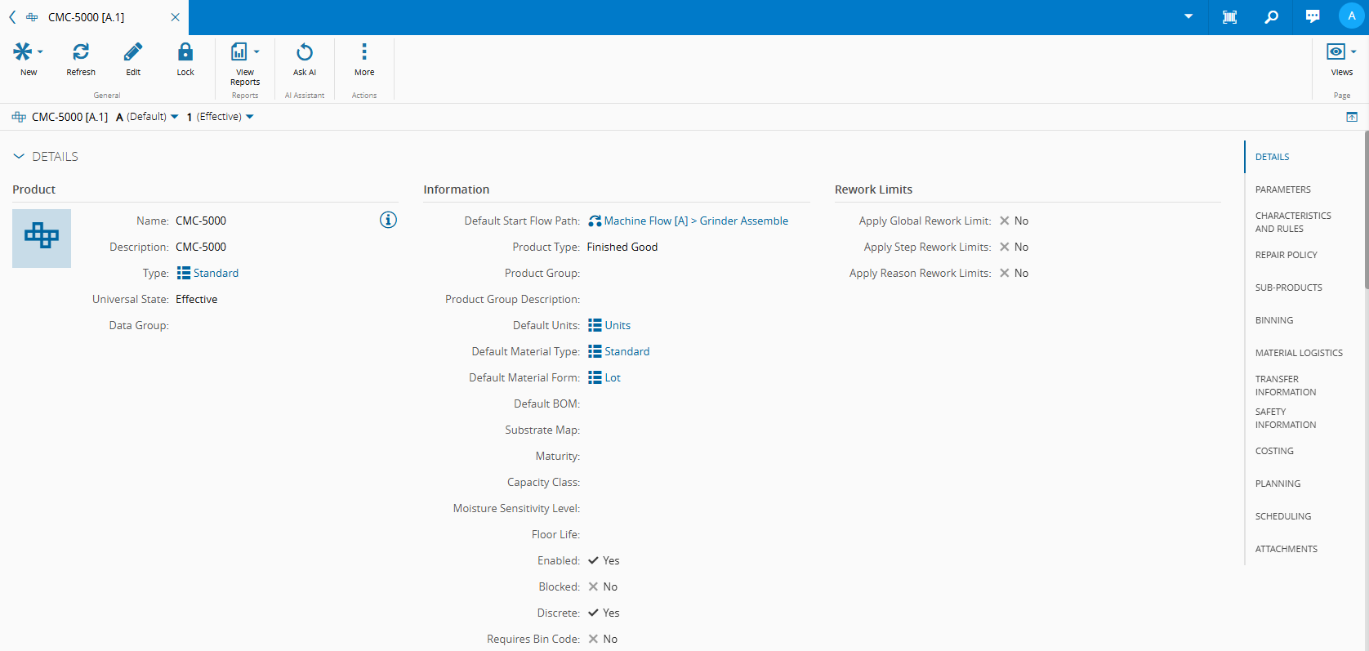Expand the View Reports dropdown arrow
The image size is (1369, 651).
coord(256,51)
